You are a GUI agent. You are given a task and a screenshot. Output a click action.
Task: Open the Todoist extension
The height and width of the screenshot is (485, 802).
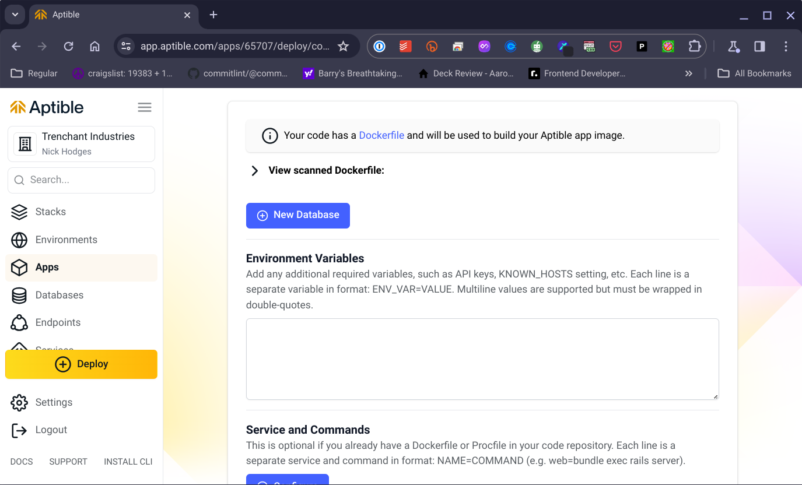pyautogui.click(x=405, y=47)
